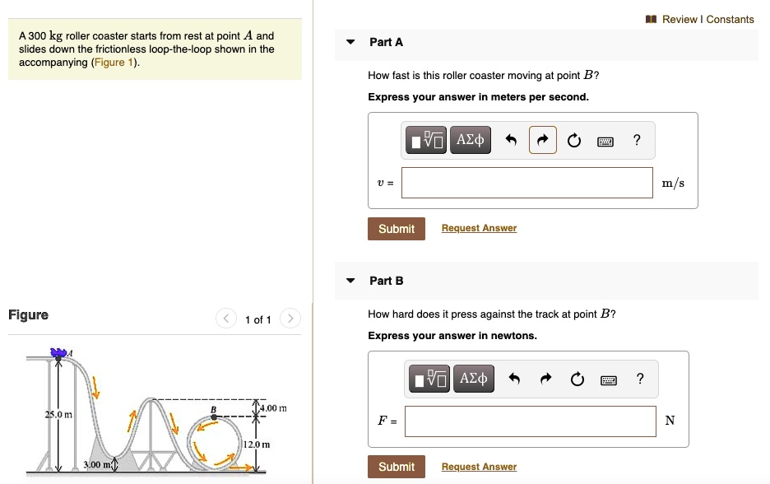Reset the Part A answer field

tap(573, 140)
